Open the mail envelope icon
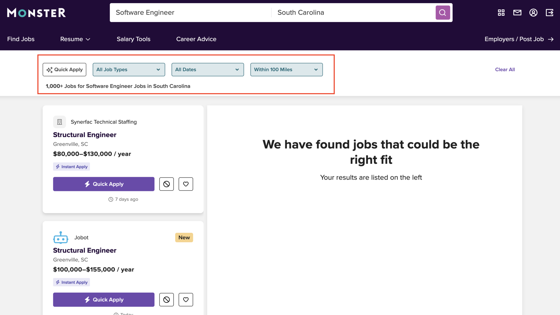The width and height of the screenshot is (560, 315). tap(517, 12)
